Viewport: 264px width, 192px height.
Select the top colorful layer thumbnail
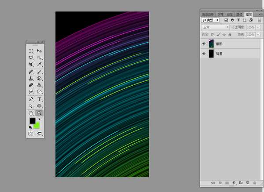click(x=211, y=43)
